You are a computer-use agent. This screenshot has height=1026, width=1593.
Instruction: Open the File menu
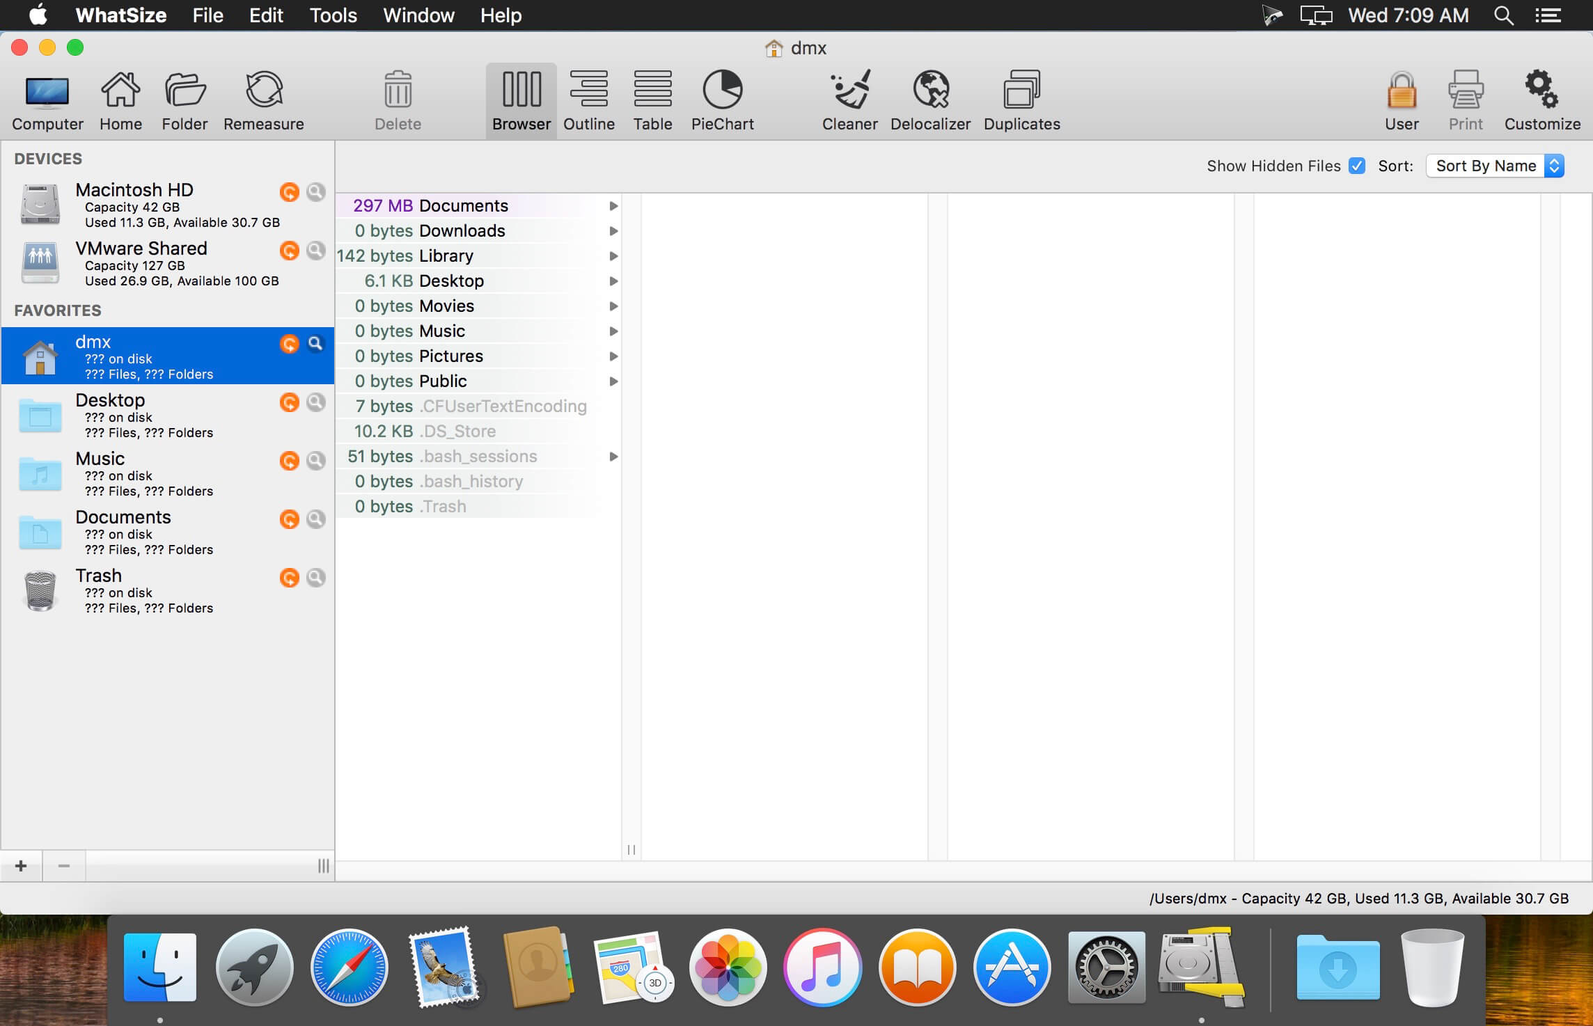(x=207, y=15)
